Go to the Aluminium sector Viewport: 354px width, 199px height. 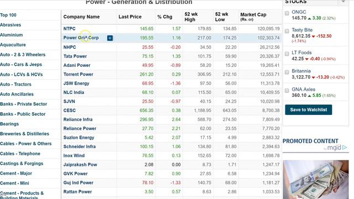(11, 35)
